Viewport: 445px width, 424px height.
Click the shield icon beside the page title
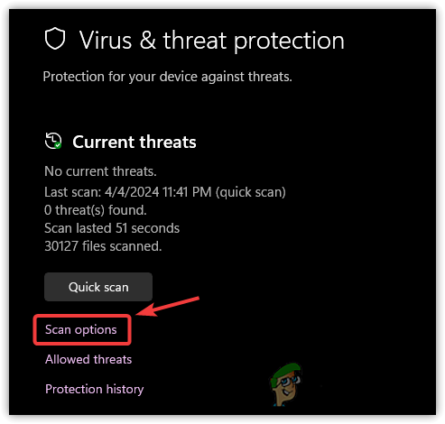(55, 39)
